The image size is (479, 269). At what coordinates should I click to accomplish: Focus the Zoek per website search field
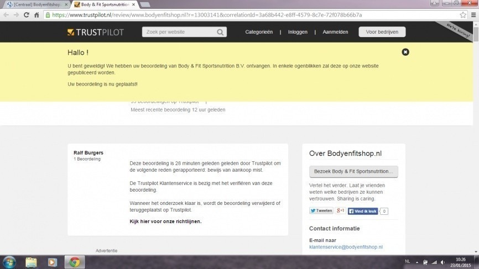click(179, 32)
